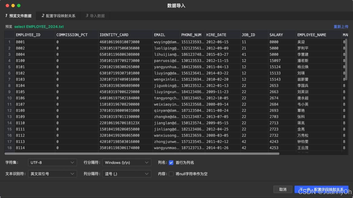Click the green maximize traffic light
Screen dimensions: 353x198
(18, 5)
